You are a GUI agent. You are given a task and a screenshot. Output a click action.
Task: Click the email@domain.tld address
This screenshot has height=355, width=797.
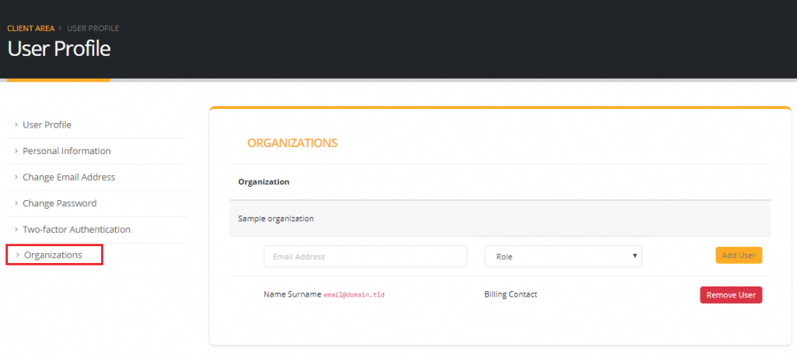coord(354,296)
